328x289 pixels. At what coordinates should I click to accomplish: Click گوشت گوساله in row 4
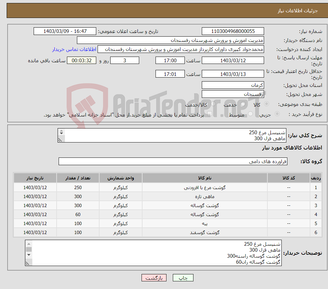[204, 214]
